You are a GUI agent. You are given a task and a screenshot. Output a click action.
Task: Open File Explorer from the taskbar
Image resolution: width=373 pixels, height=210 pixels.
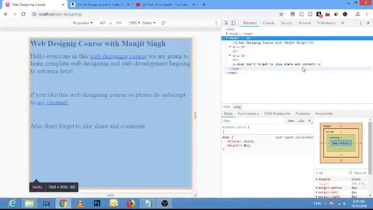(29, 204)
